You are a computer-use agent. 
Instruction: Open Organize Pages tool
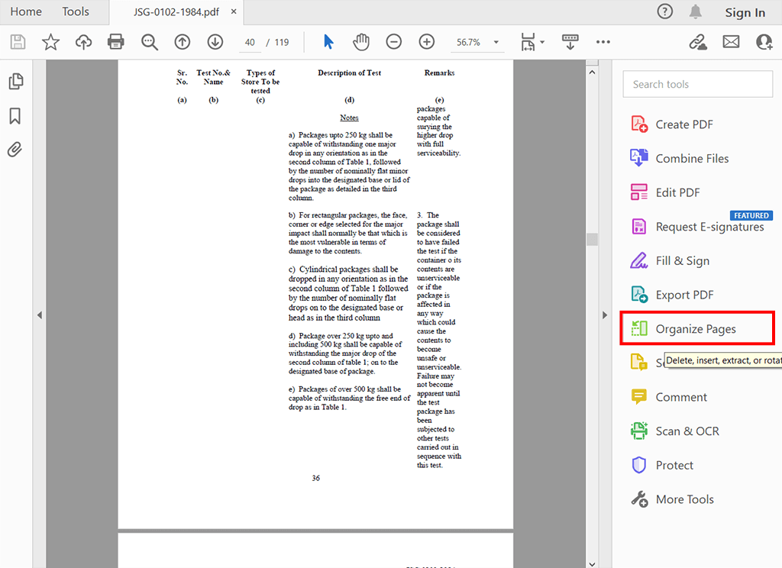pos(696,329)
